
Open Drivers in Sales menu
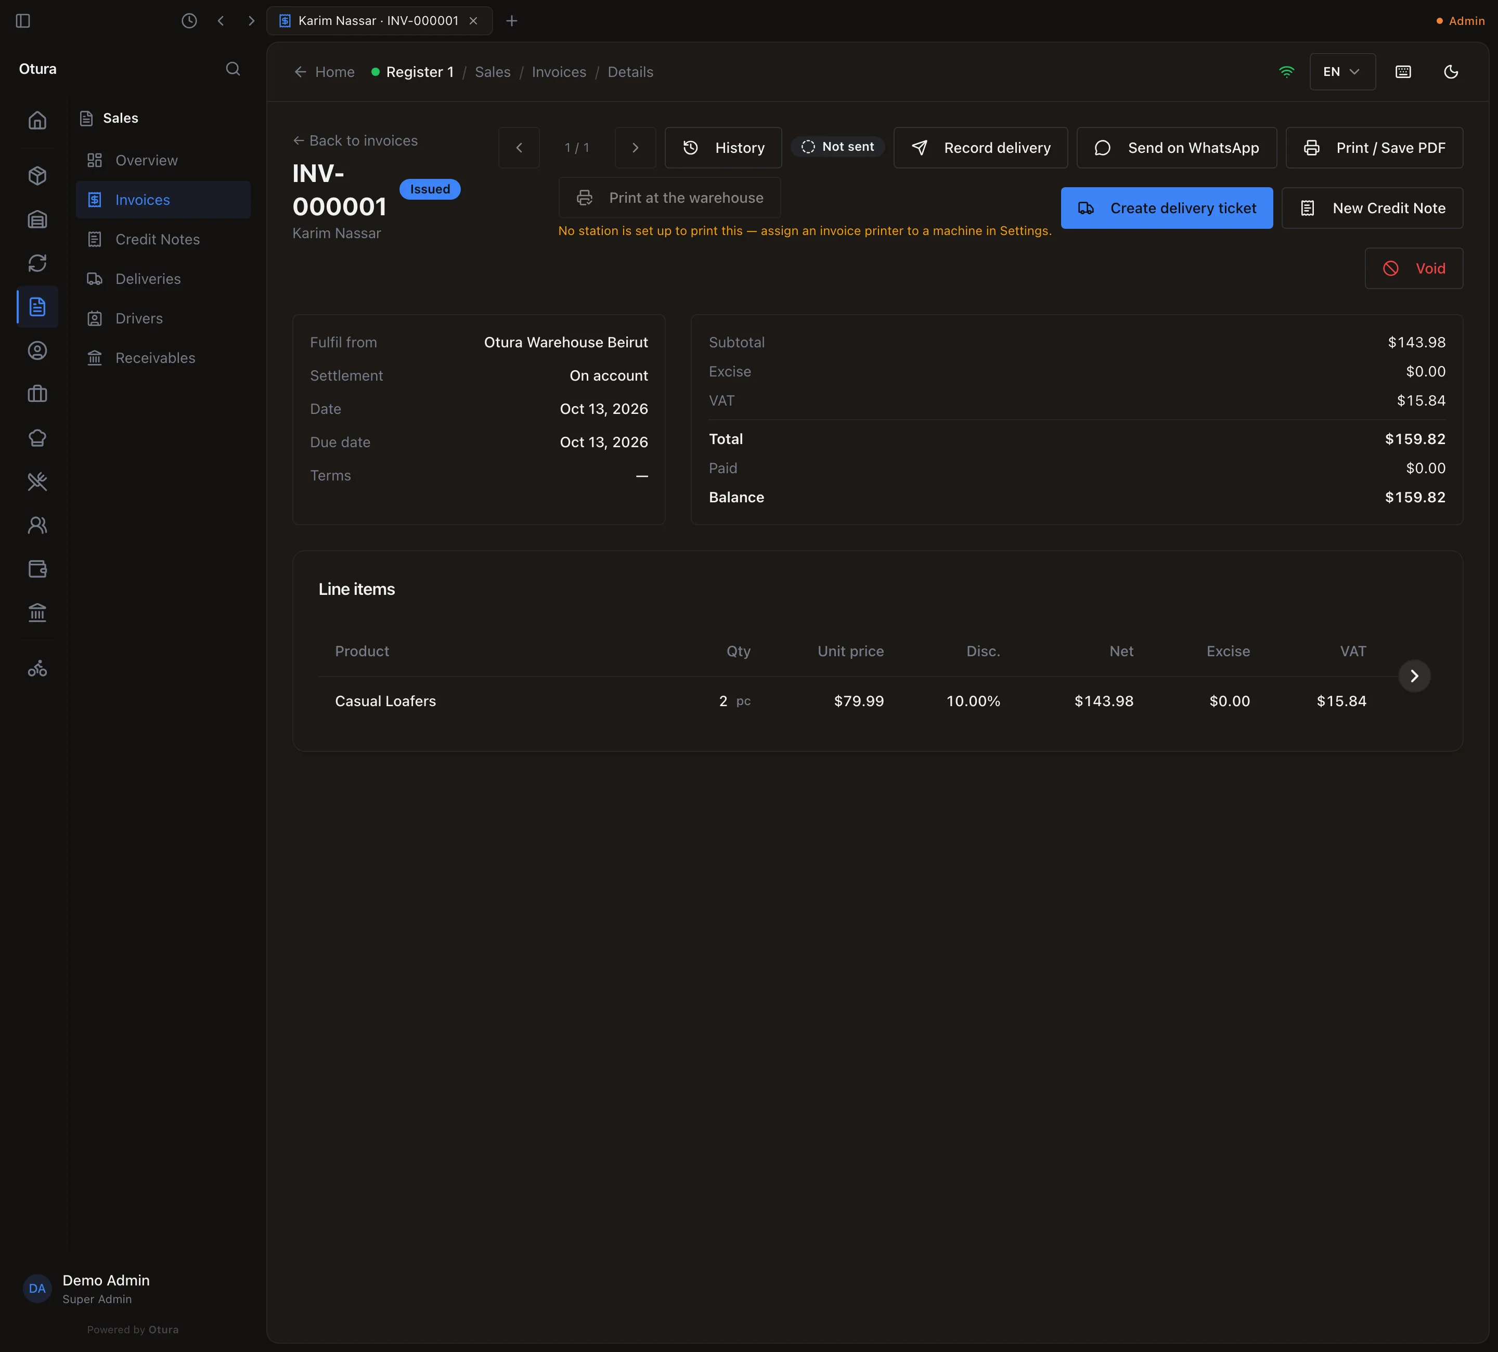point(163,319)
